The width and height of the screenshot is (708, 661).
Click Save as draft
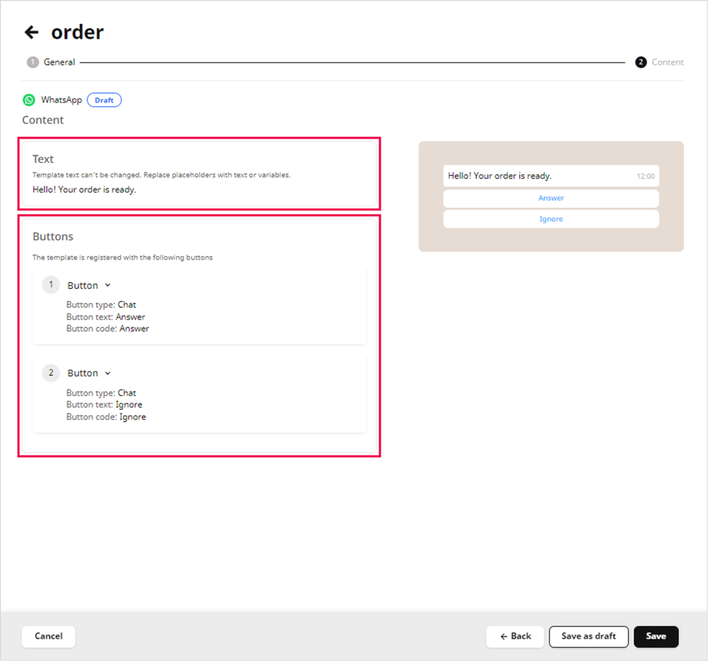[x=588, y=636]
